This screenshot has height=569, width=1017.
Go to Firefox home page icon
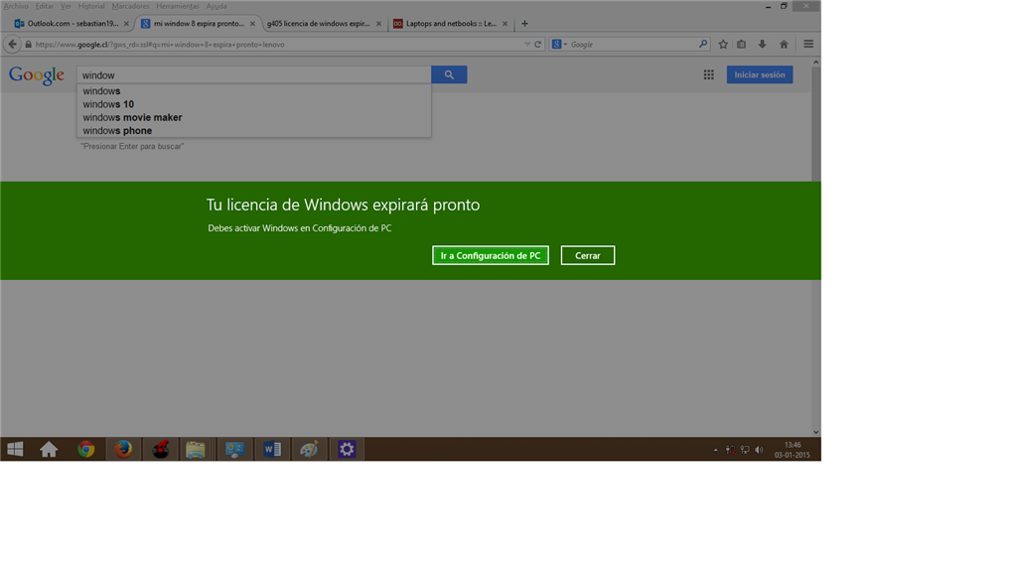click(784, 44)
